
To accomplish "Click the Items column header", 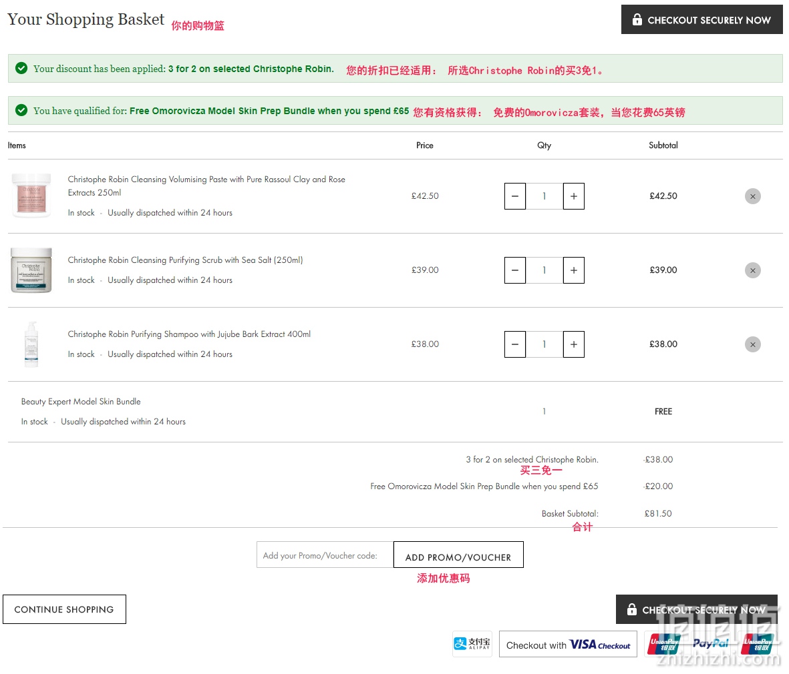I will (x=17, y=145).
